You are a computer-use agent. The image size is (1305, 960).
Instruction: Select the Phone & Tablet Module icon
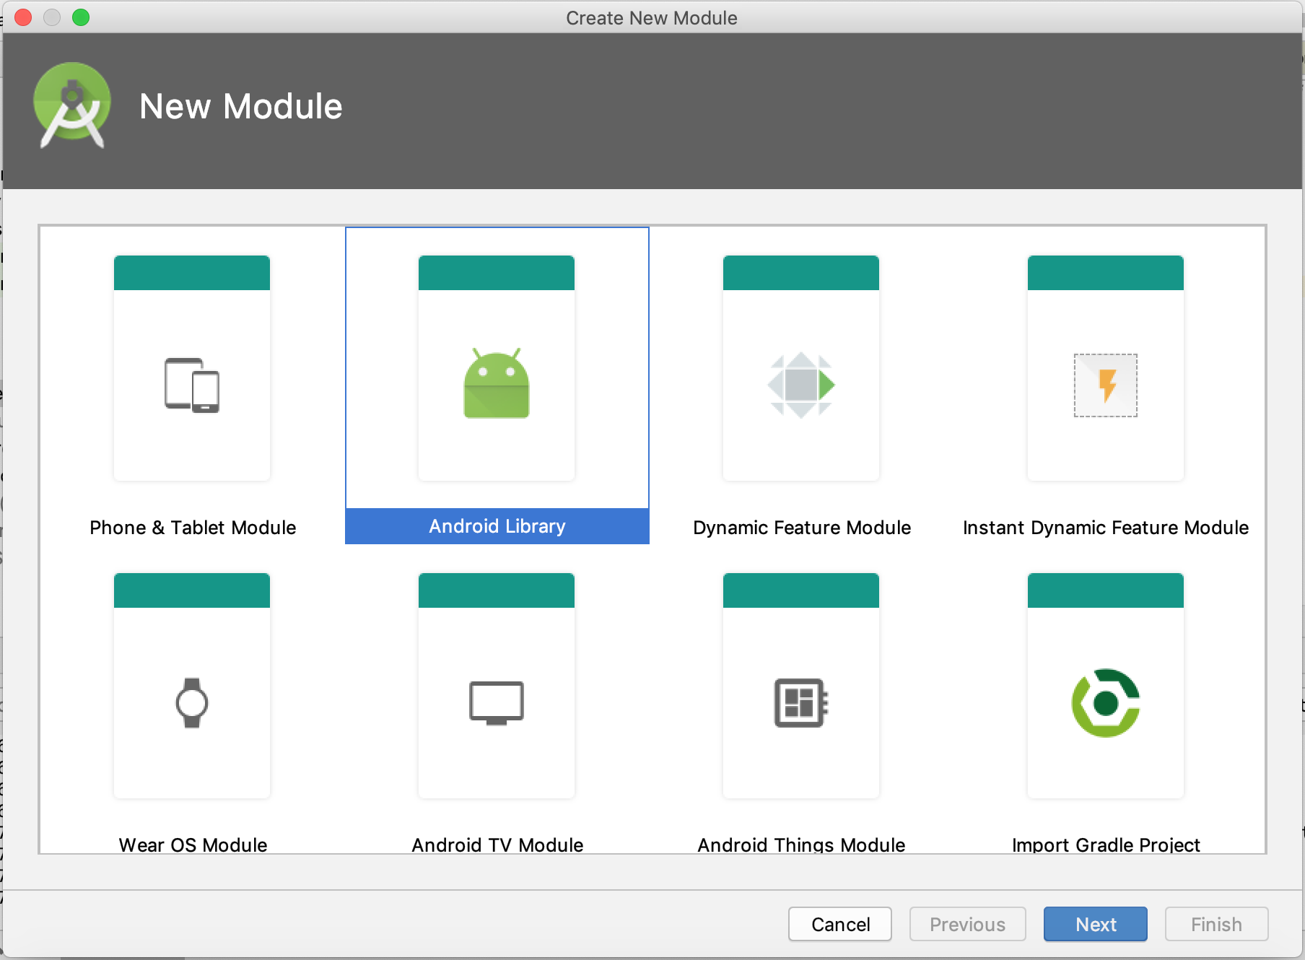tap(192, 385)
